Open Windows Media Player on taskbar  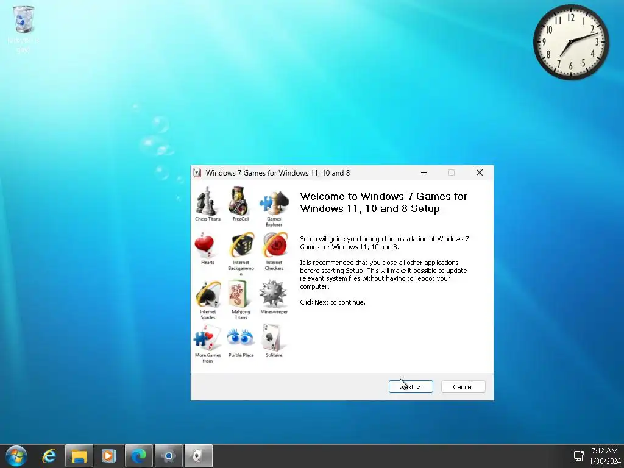(x=108, y=456)
